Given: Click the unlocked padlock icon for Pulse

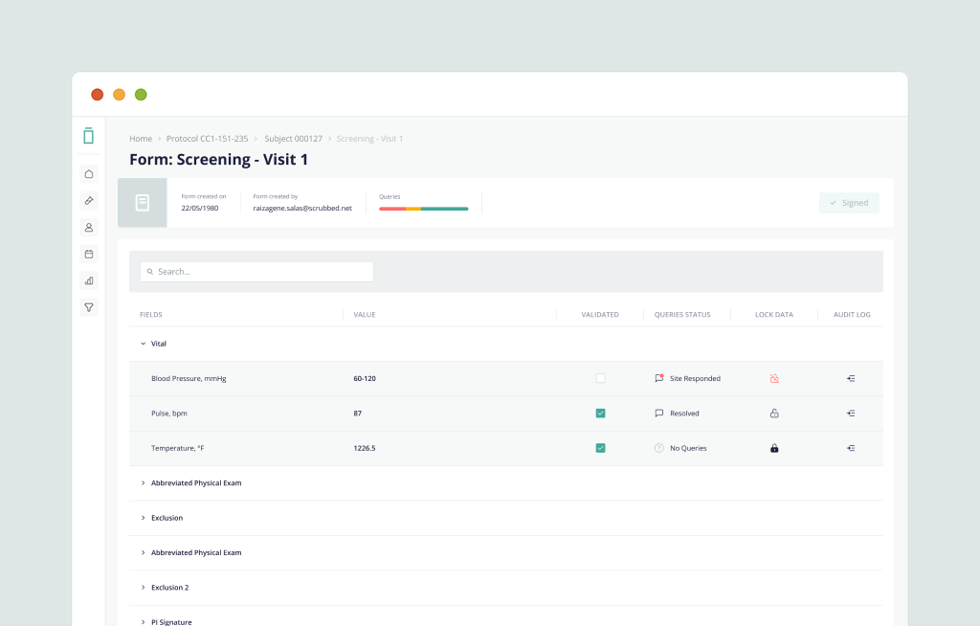Looking at the screenshot, I should [774, 413].
